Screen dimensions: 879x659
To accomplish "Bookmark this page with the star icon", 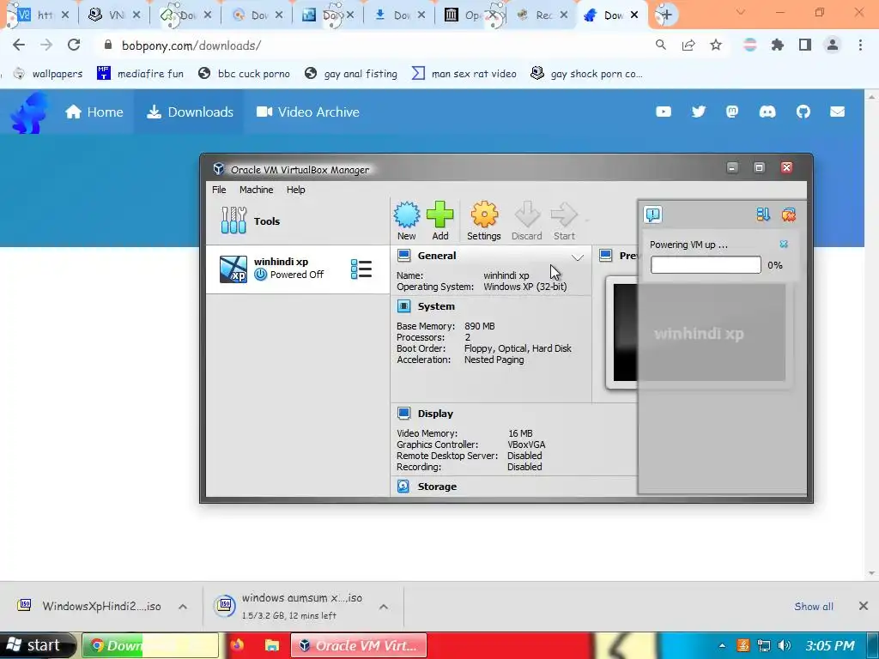I will tap(716, 45).
